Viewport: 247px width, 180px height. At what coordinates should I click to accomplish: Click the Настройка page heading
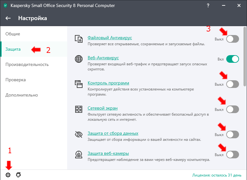point(32,18)
